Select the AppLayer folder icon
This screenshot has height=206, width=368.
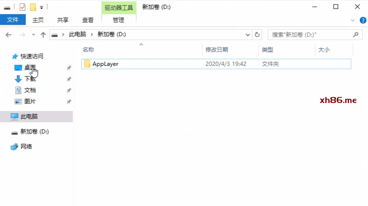[87, 64]
